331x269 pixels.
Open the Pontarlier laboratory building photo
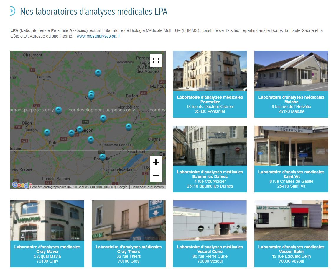(x=210, y=71)
